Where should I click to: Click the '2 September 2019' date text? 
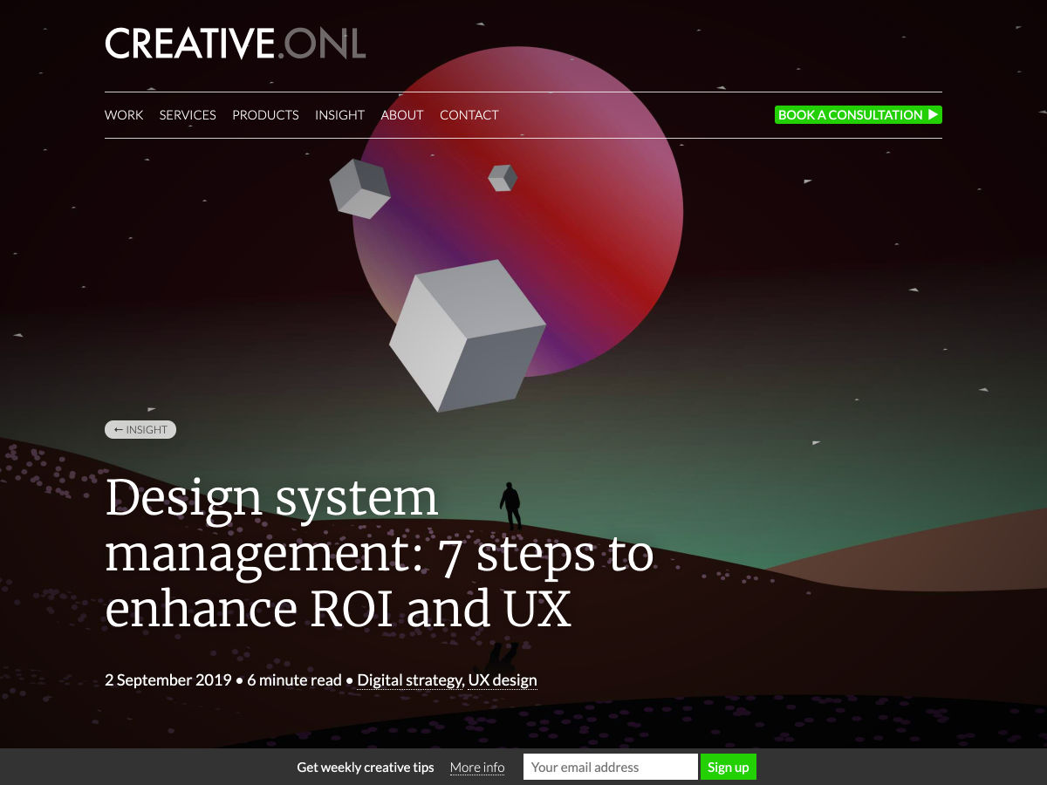pyautogui.click(x=168, y=680)
